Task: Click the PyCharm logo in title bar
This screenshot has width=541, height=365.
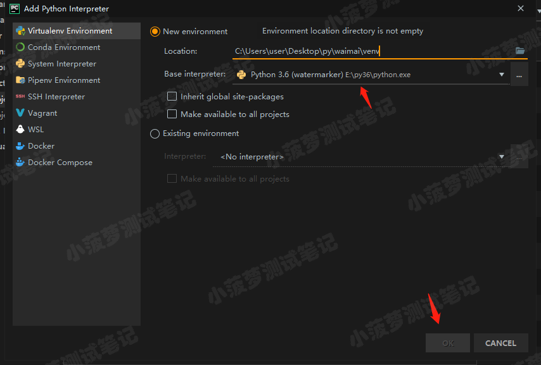Action: click(x=15, y=9)
